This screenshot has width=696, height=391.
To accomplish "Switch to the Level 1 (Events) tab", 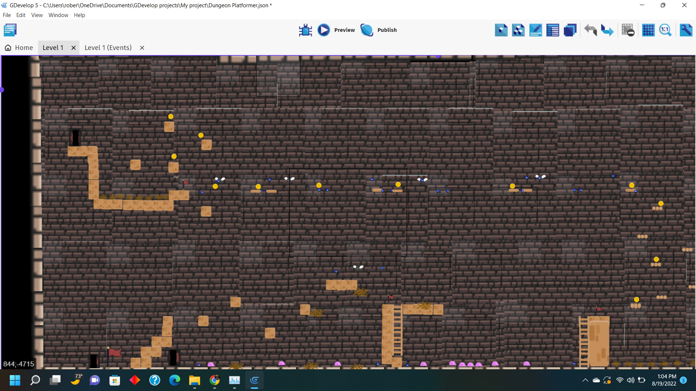I will [108, 47].
